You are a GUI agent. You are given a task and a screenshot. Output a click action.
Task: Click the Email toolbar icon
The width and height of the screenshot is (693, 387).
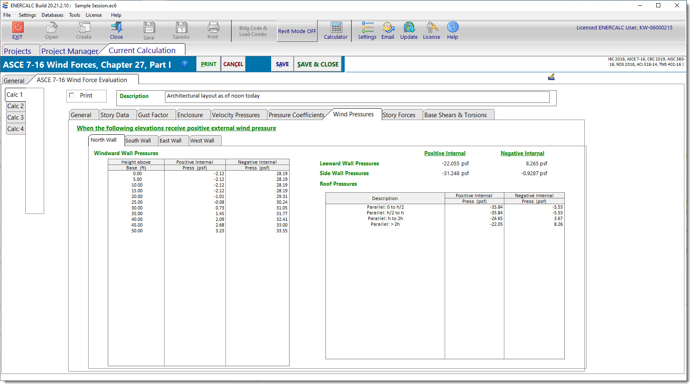(388, 27)
